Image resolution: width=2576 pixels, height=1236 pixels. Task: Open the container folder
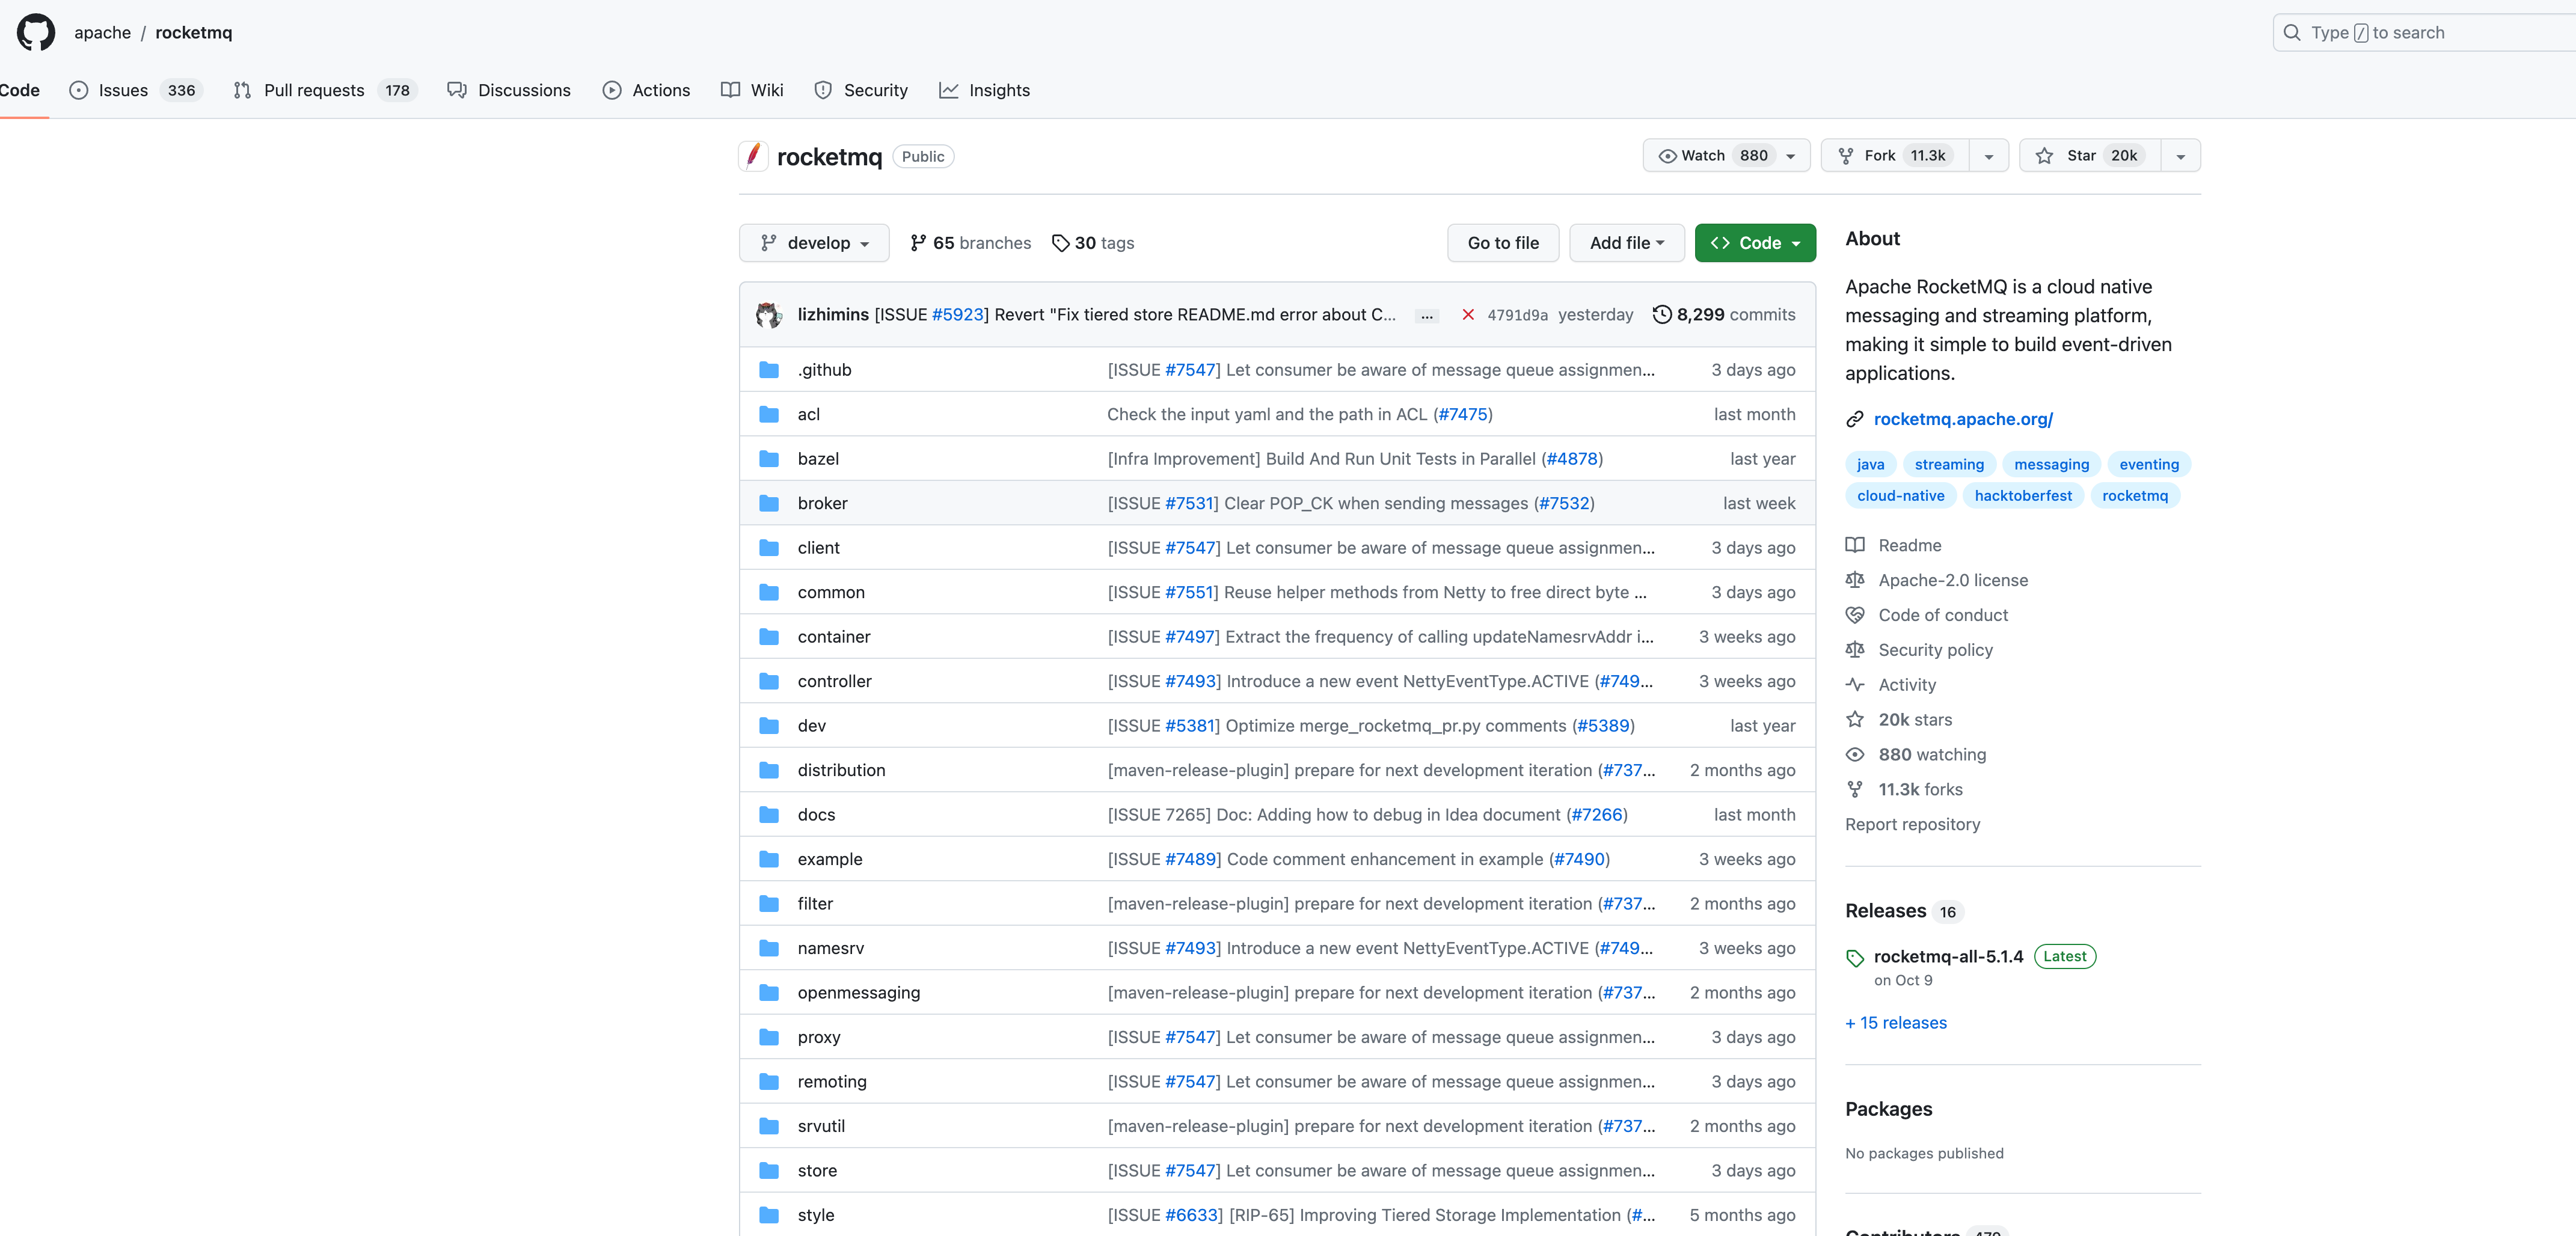tap(834, 637)
